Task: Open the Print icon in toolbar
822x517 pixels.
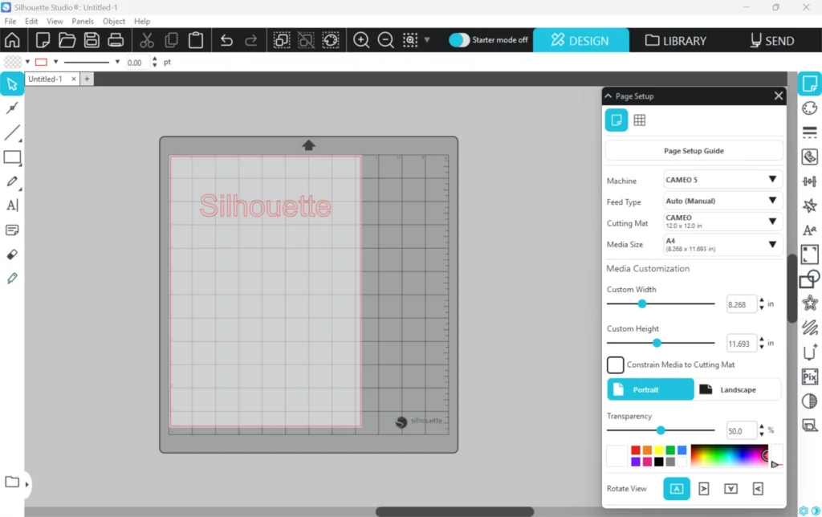Action: 116,40
